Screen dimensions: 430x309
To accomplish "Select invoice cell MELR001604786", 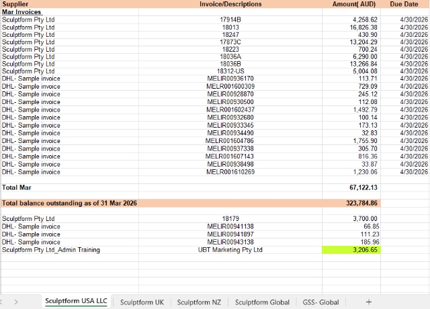I will click(230, 141).
